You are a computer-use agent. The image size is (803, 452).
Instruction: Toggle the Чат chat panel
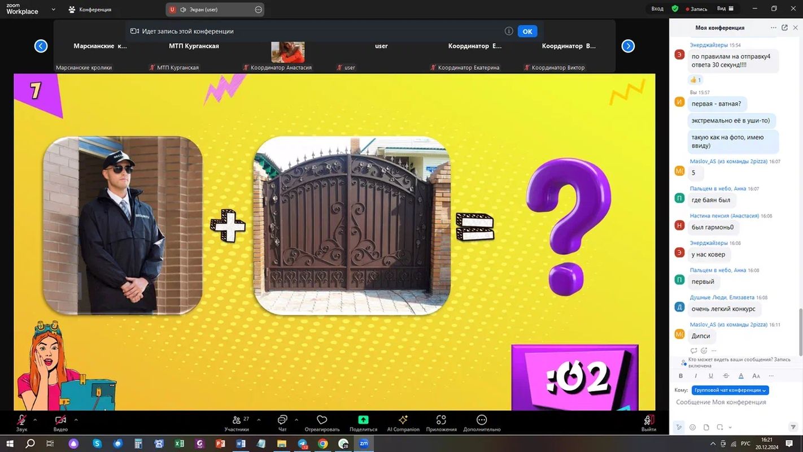pos(282,423)
